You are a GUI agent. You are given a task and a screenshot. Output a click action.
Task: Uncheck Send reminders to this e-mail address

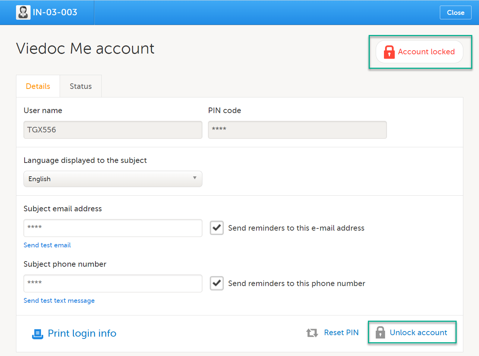217,228
